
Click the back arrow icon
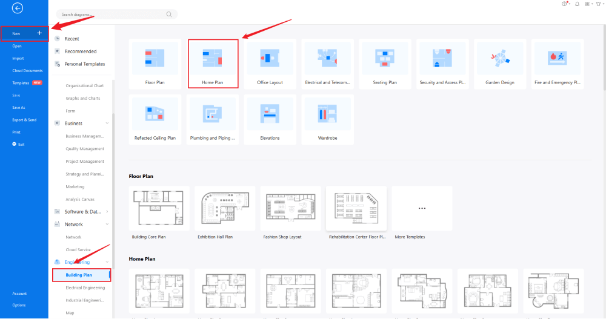click(18, 8)
